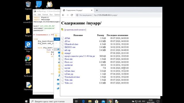Click the 'Название' column header
The width and height of the screenshot is (184, 103).
coord(78,35)
